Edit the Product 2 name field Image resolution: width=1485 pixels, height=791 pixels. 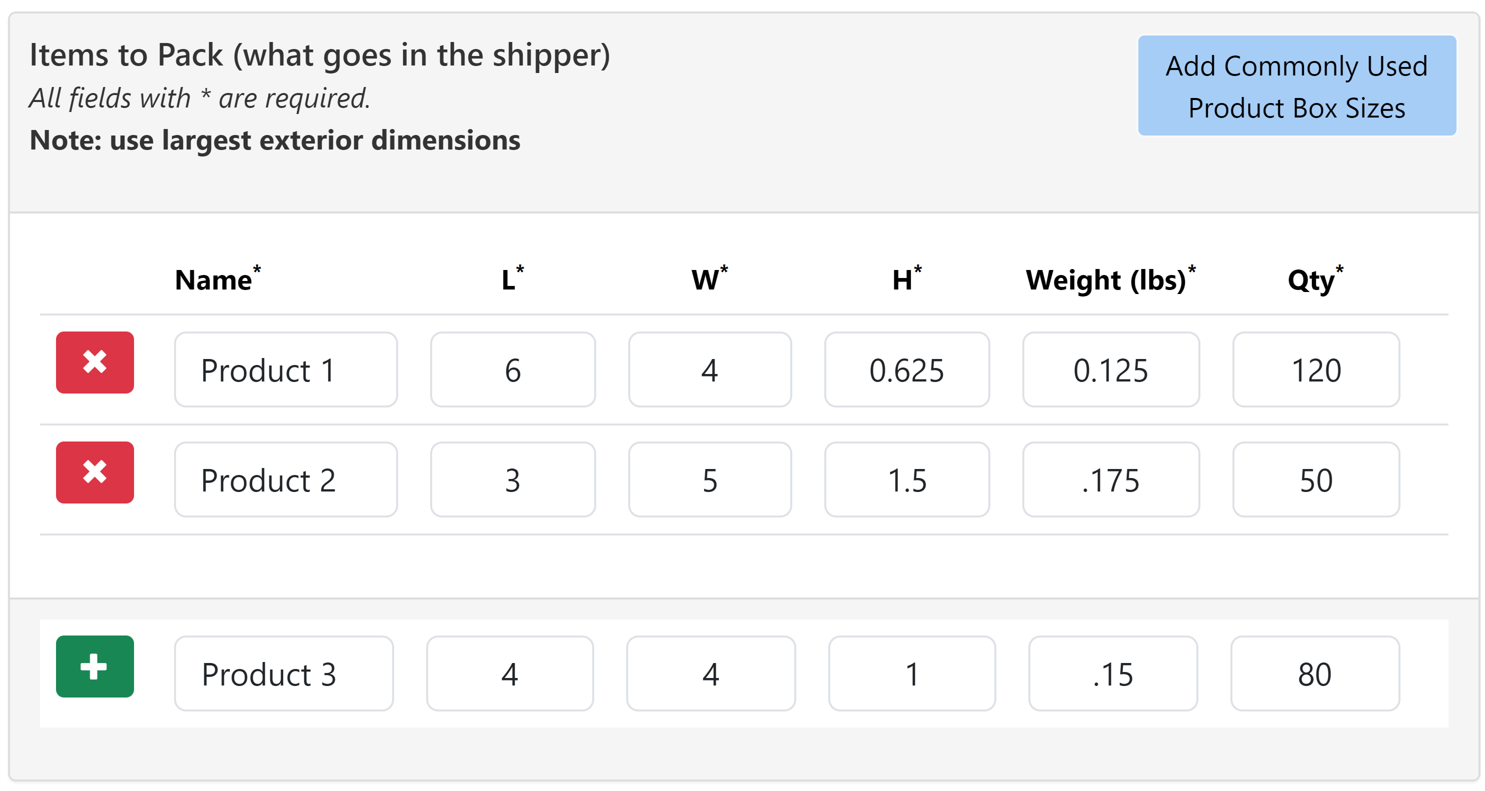(286, 479)
